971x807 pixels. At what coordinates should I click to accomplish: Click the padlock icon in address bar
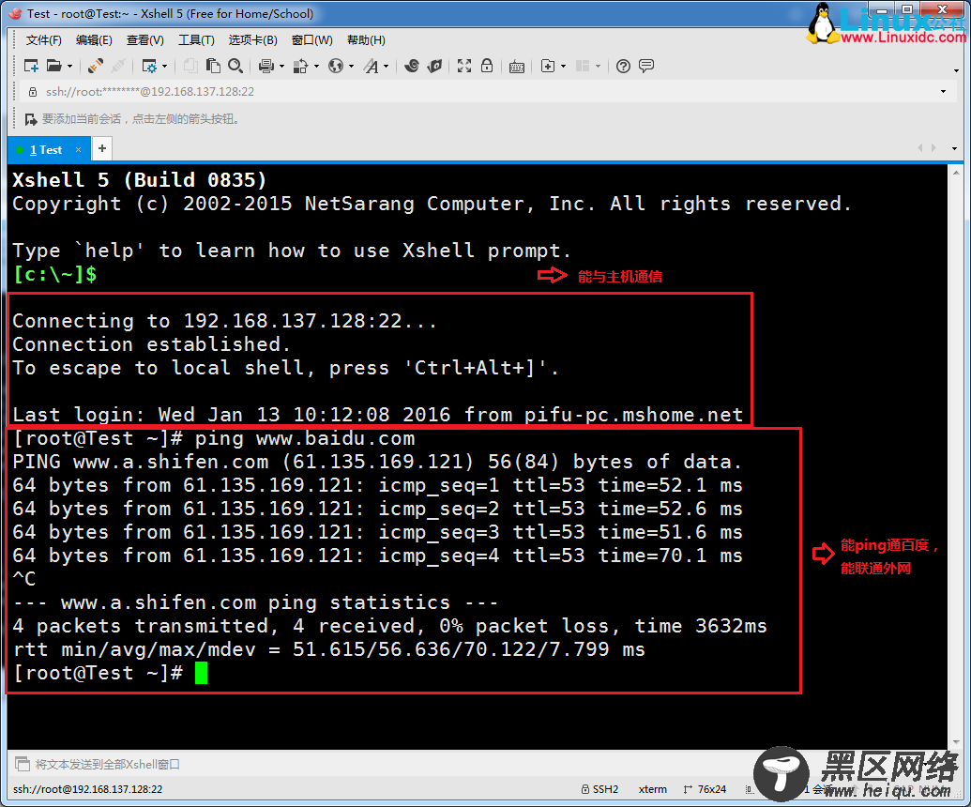(33, 92)
